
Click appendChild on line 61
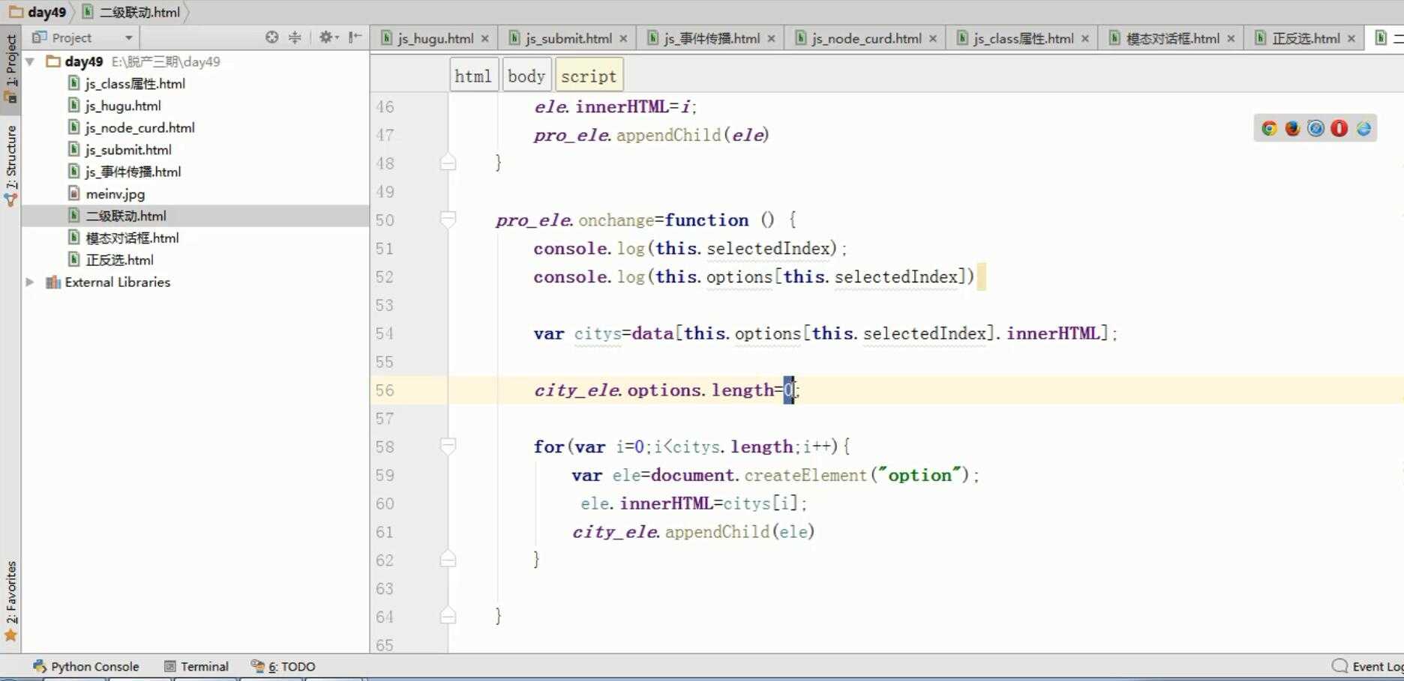click(717, 531)
